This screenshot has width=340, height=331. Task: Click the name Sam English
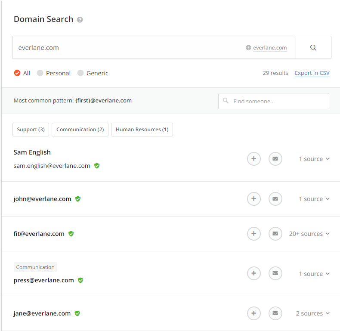[32, 152]
